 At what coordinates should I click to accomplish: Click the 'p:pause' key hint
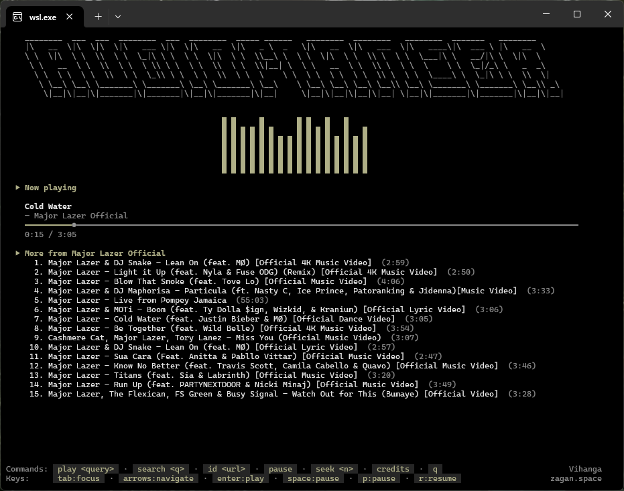click(x=379, y=478)
